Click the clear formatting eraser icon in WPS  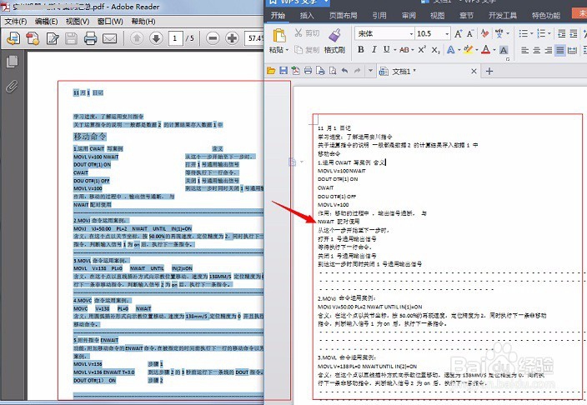pos(484,33)
